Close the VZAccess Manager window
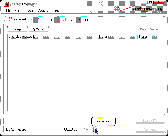168x136 pixels. 159,2
